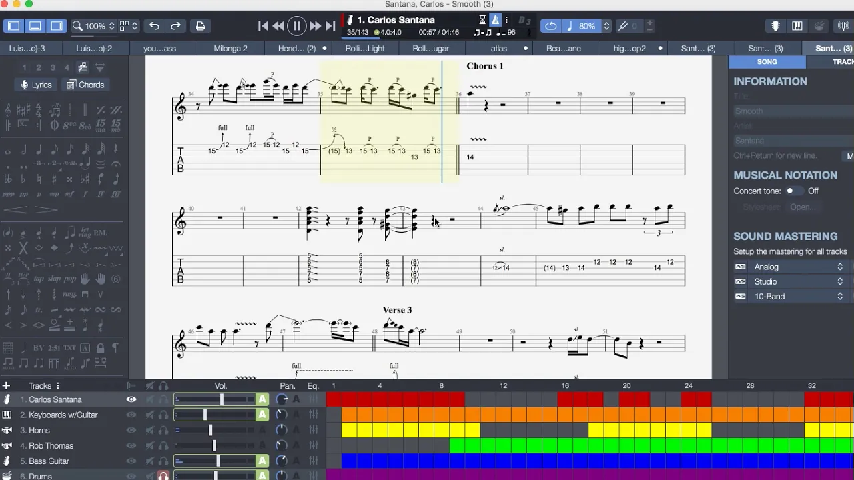Click the undo arrow icon

coord(154,26)
